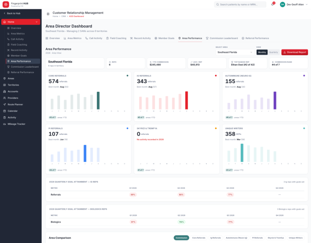This screenshot has width=311, height=243.
Task: Switch to the Overview tab
Action: coord(52,38)
